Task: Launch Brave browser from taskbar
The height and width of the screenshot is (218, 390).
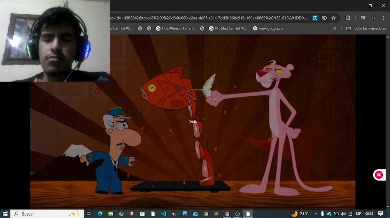Action: [x=132, y=214]
